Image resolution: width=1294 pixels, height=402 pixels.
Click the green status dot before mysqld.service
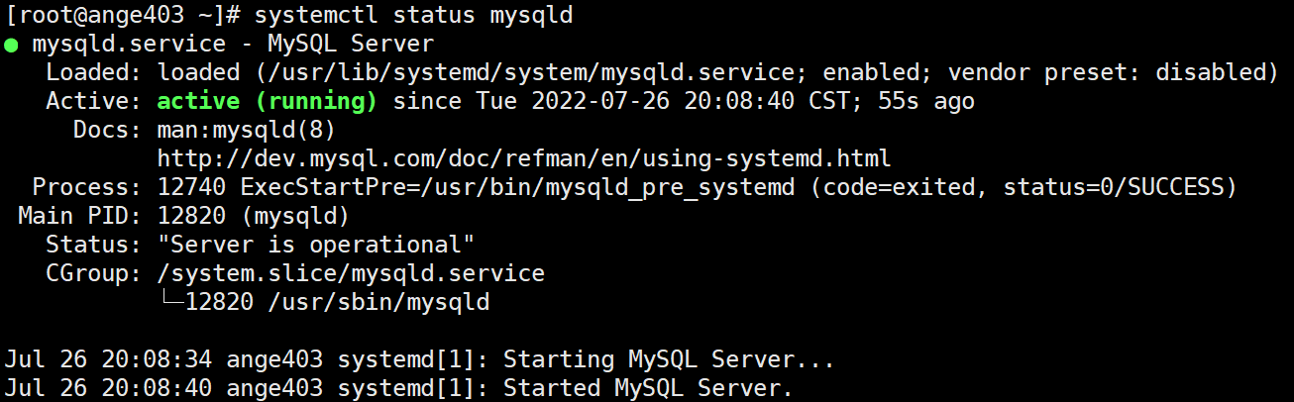pyautogui.click(x=10, y=46)
